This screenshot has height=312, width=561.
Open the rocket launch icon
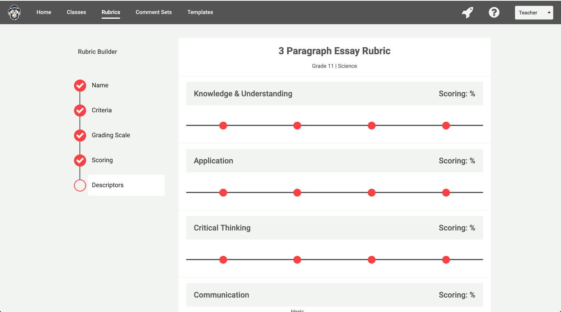point(467,12)
